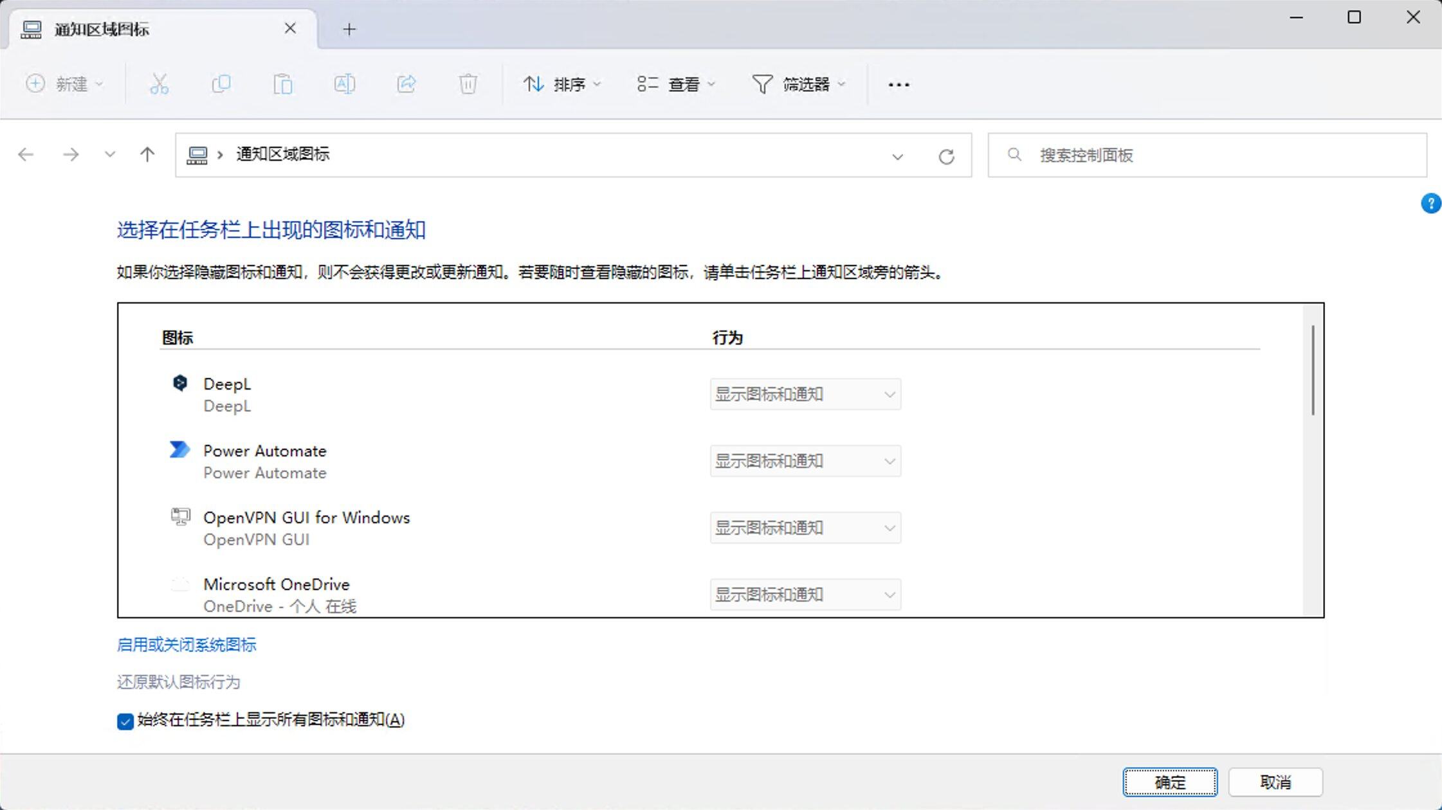Open the 查看 (View) menu
The image size is (1442, 810).
(677, 84)
